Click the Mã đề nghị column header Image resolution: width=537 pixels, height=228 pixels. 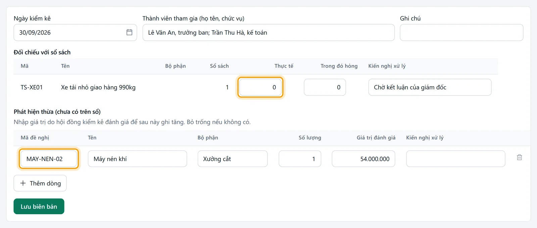click(35, 138)
